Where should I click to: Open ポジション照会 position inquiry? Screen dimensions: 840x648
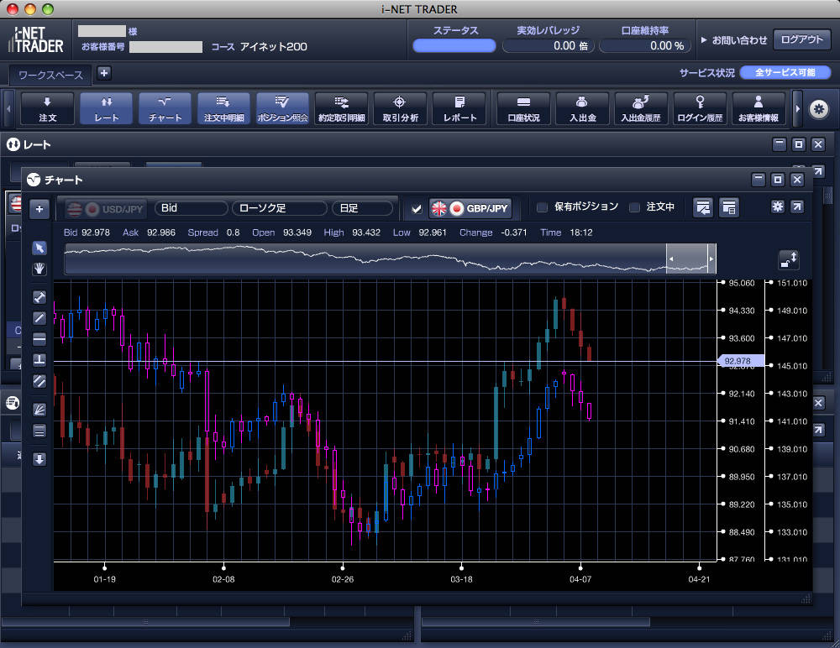pos(283,109)
